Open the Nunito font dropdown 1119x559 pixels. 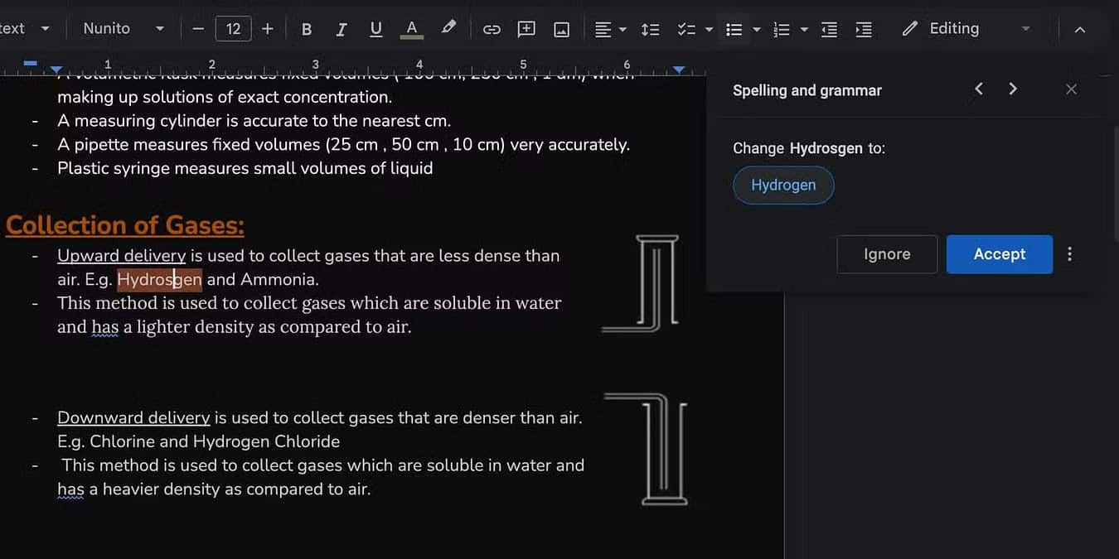[124, 29]
